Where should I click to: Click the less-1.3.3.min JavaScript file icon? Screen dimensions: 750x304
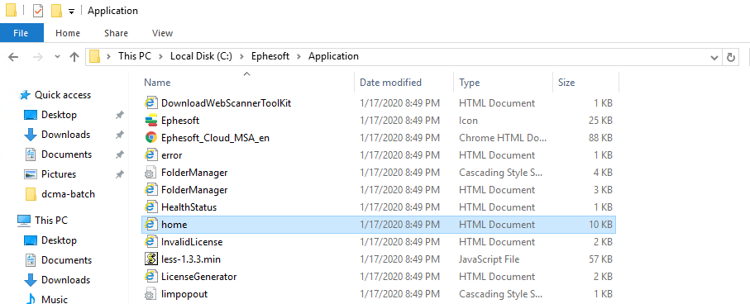[x=151, y=259]
